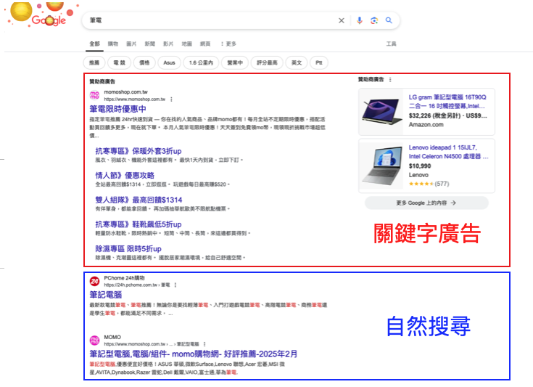
Task: Apply the Asus filter chip
Action: click(169, 62)
